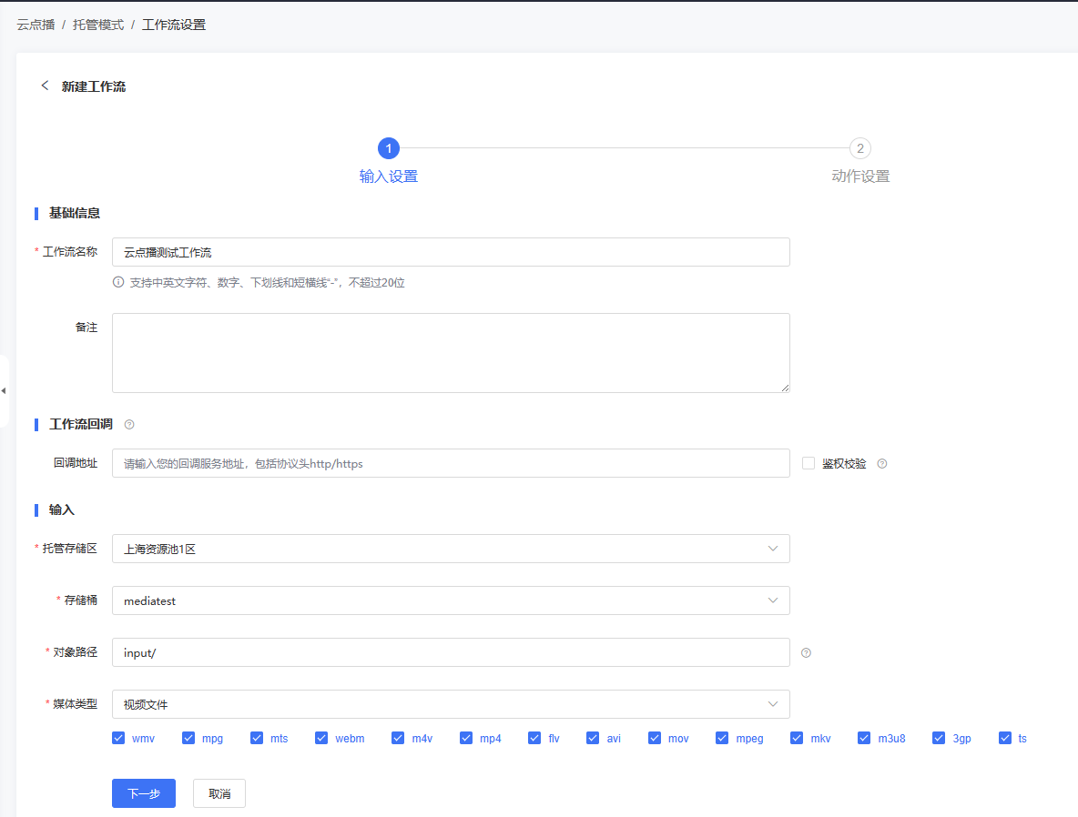This screenshot has height=817, width=1078.
Task: Click the left sidebar collapse arrow
Action: (x=4, y=391)
